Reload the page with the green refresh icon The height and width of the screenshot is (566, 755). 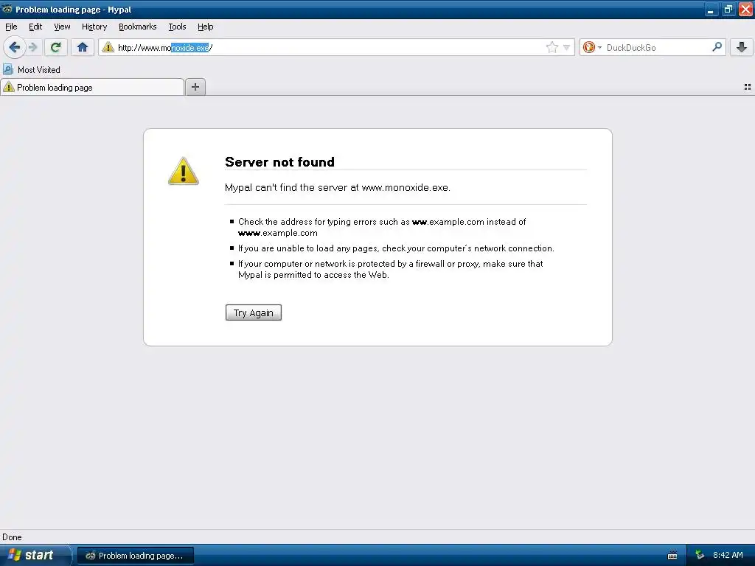pyautogui.click(x=55, y=47)
